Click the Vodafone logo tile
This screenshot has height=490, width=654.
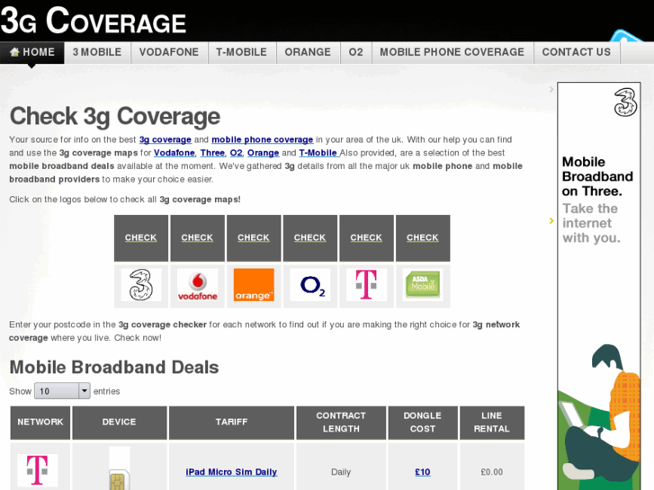click(x=197, y=285)
